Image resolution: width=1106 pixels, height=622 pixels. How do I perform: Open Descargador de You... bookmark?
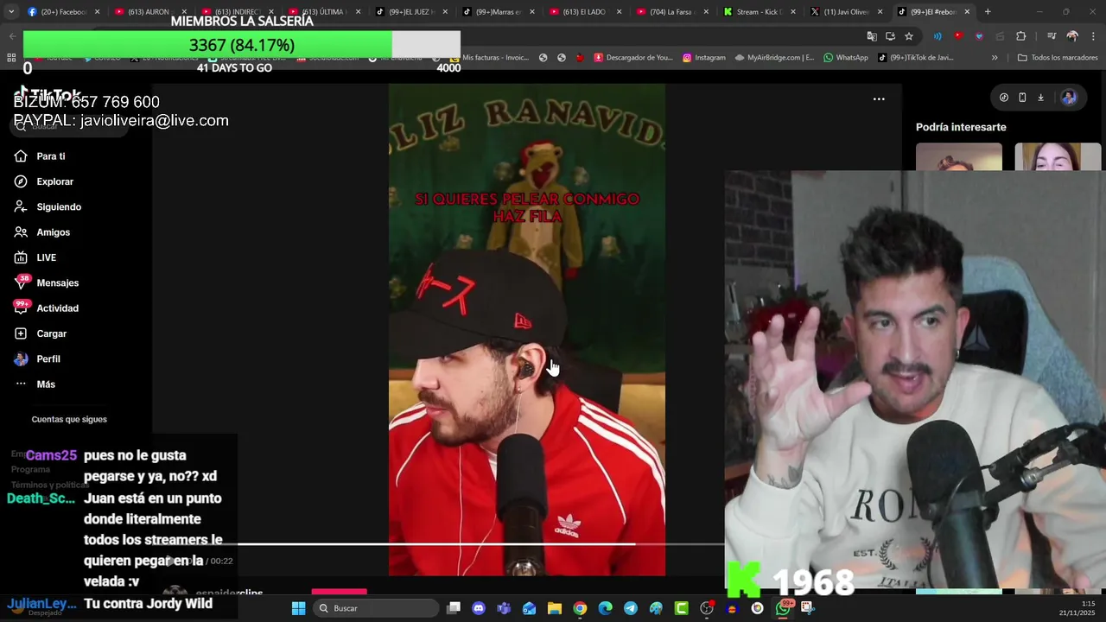click(x=632, y=58)
